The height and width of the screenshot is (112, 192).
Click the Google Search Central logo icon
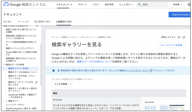[x=6, y=4]
